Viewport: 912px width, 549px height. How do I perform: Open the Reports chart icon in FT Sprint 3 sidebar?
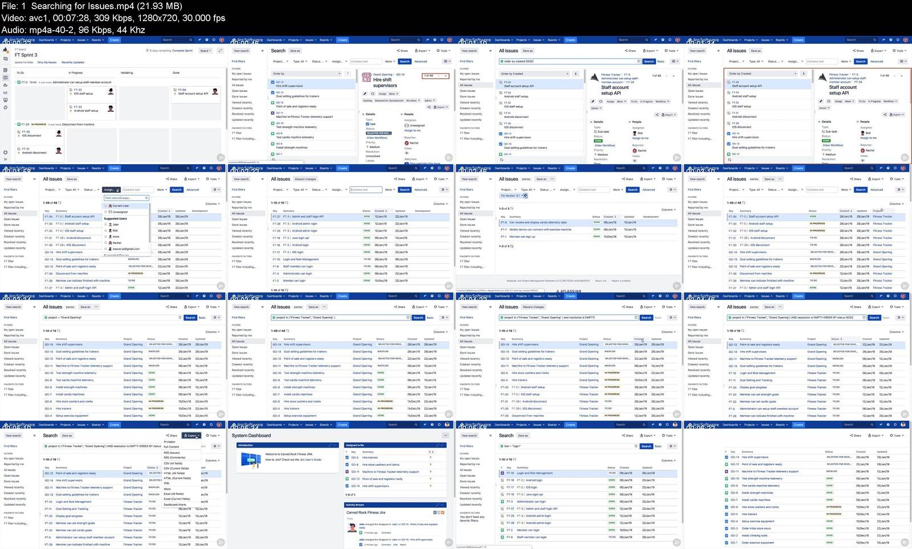click(6, 92)
